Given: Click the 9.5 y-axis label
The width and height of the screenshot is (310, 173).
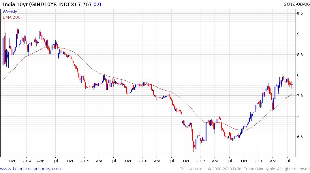Looking at the screenshot, I should 300,14.
